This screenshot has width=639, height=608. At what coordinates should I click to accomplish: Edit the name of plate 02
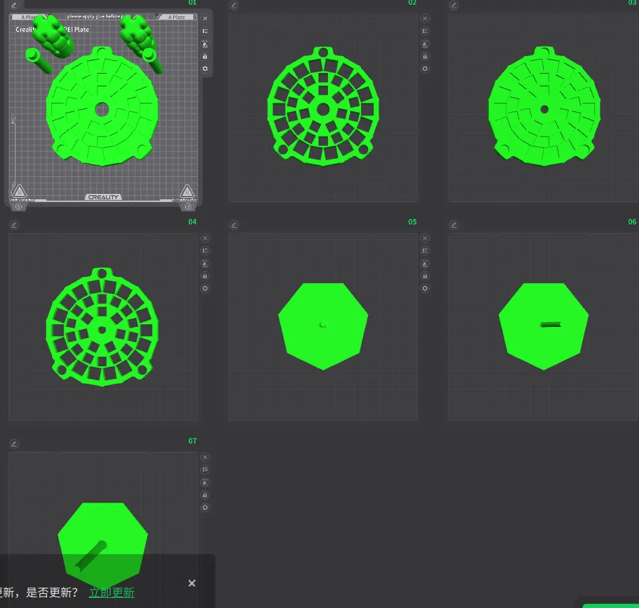(x=233, y=5)
